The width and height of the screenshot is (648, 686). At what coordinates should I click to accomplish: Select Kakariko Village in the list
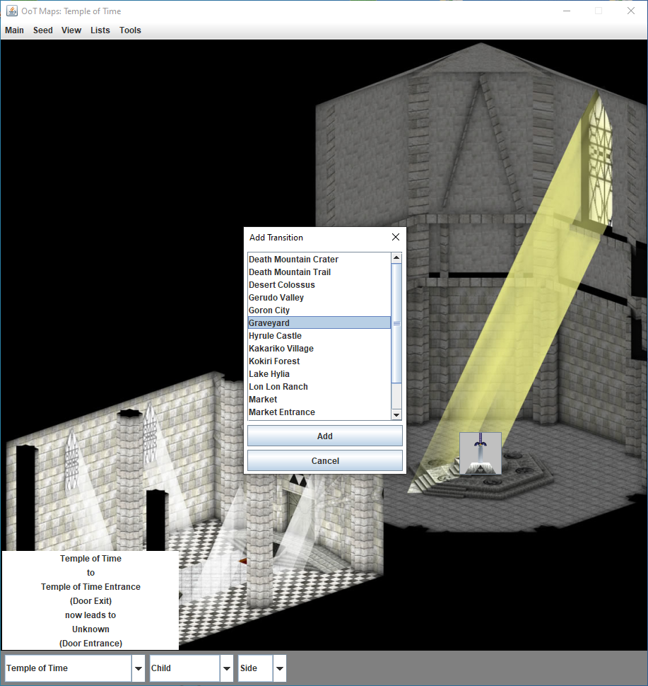pyautogui.click(x=281, y=349)
